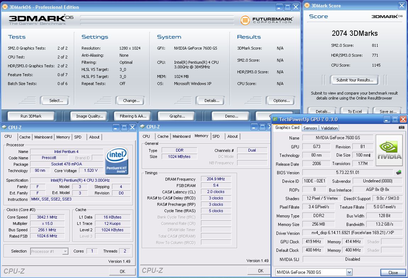The height and width of the screenshot is (278, 408).
Task: Click the BIOS Version field 5.73.22.51.01
Action: tap(348, 172)
